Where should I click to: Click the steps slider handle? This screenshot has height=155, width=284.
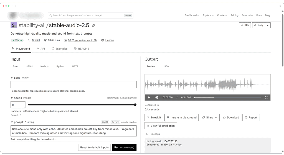(135, 105)
